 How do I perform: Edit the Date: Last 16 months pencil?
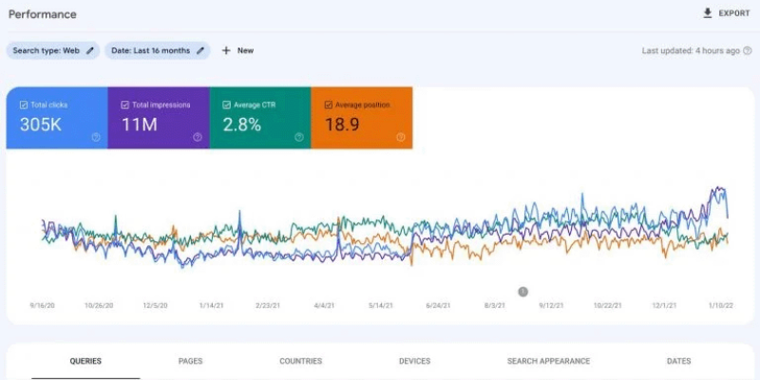pyautogui.click(x=200, y=50)
